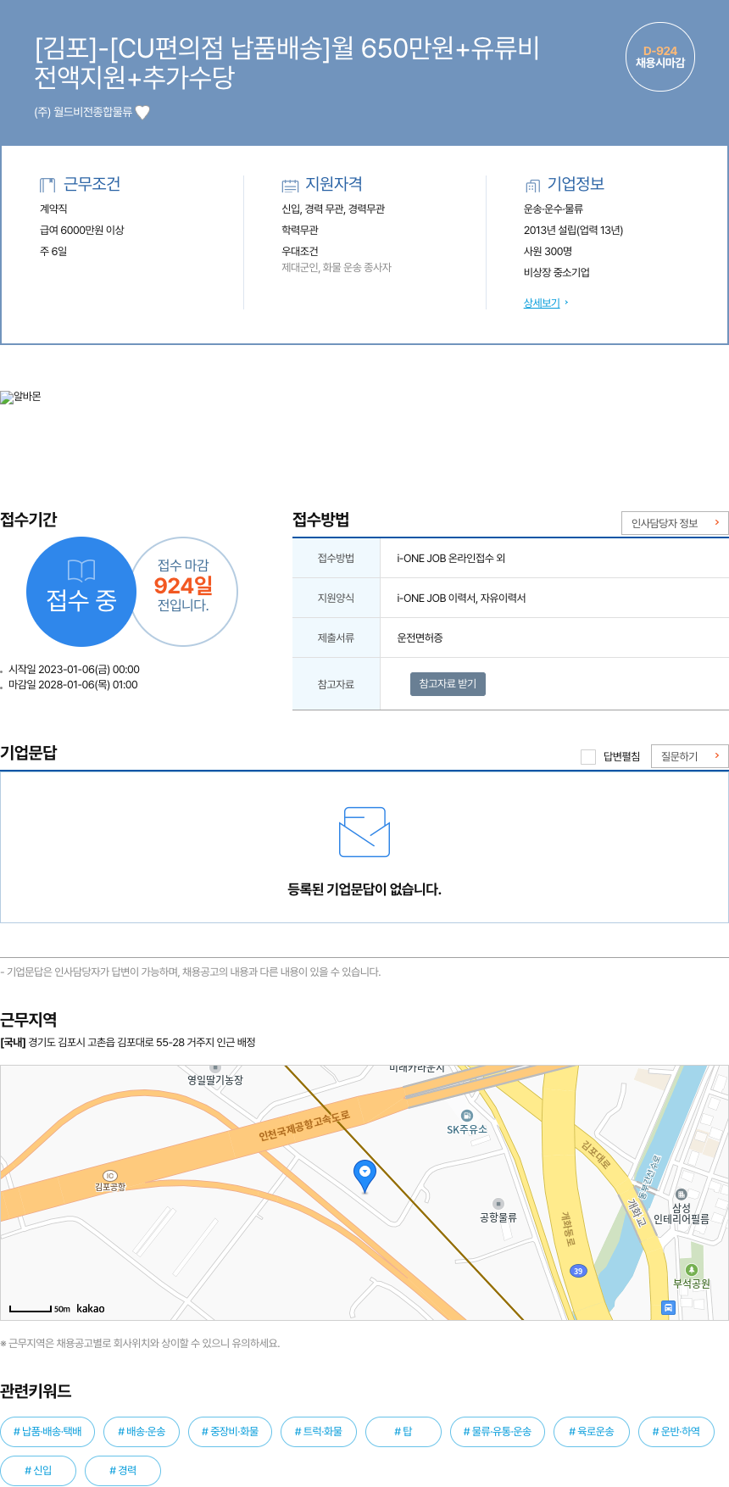The image size is (729, 1487).
Task: Click the 시작일 2023-01-06 text
Action: (74, 670)
